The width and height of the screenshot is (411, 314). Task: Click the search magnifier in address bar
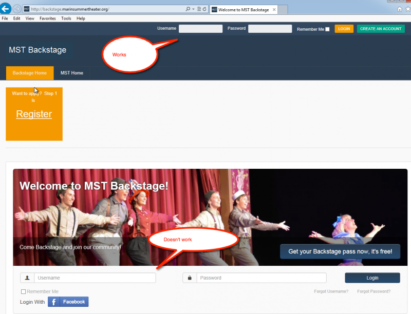188,9
